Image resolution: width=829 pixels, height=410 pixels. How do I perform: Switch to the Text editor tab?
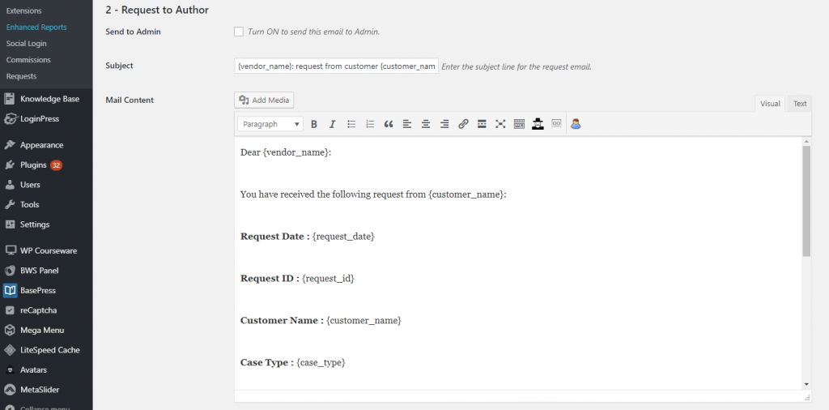pos(800,104)
